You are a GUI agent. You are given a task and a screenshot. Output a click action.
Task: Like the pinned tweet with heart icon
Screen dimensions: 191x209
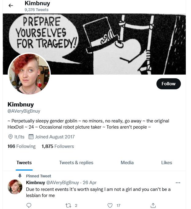110,205
